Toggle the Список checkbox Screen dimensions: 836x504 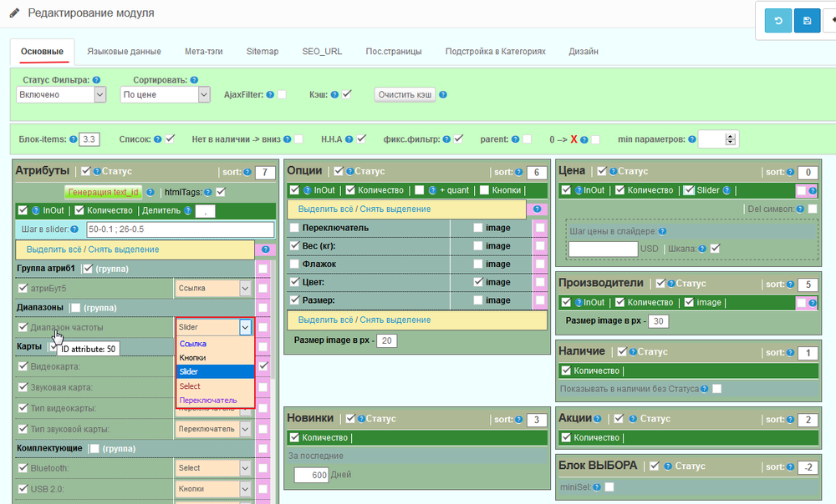pyautogui.click(x=170, y=139)
